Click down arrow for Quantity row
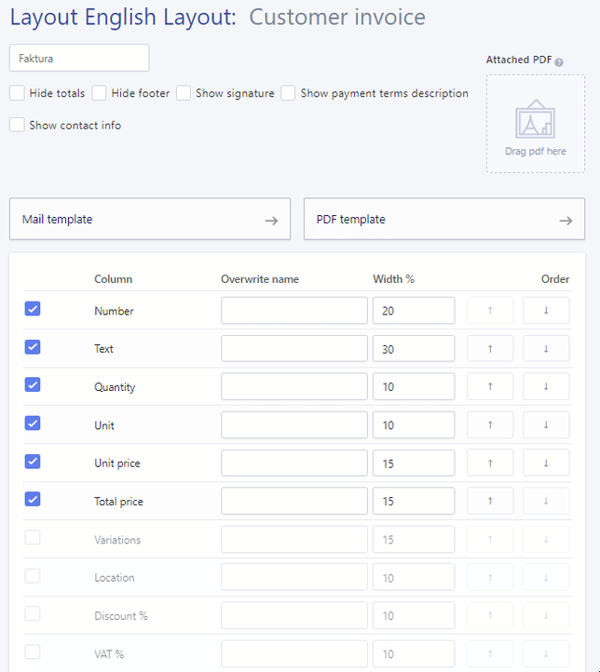 (546, 387)
